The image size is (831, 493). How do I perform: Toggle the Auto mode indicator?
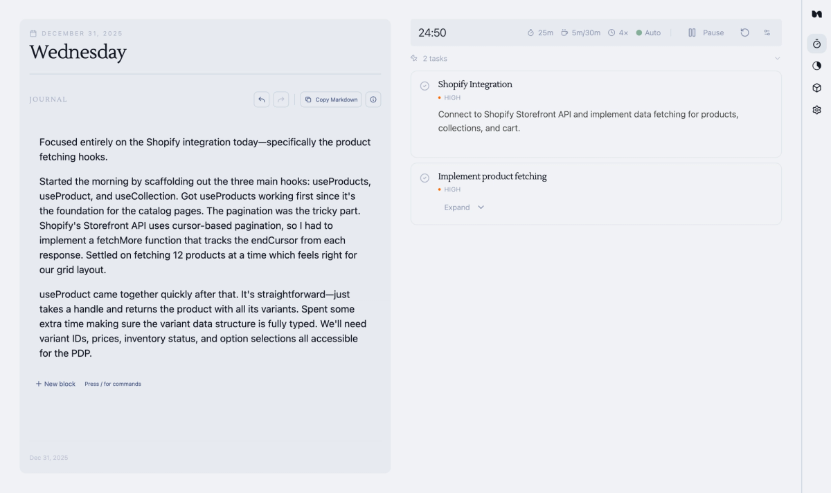648,32
